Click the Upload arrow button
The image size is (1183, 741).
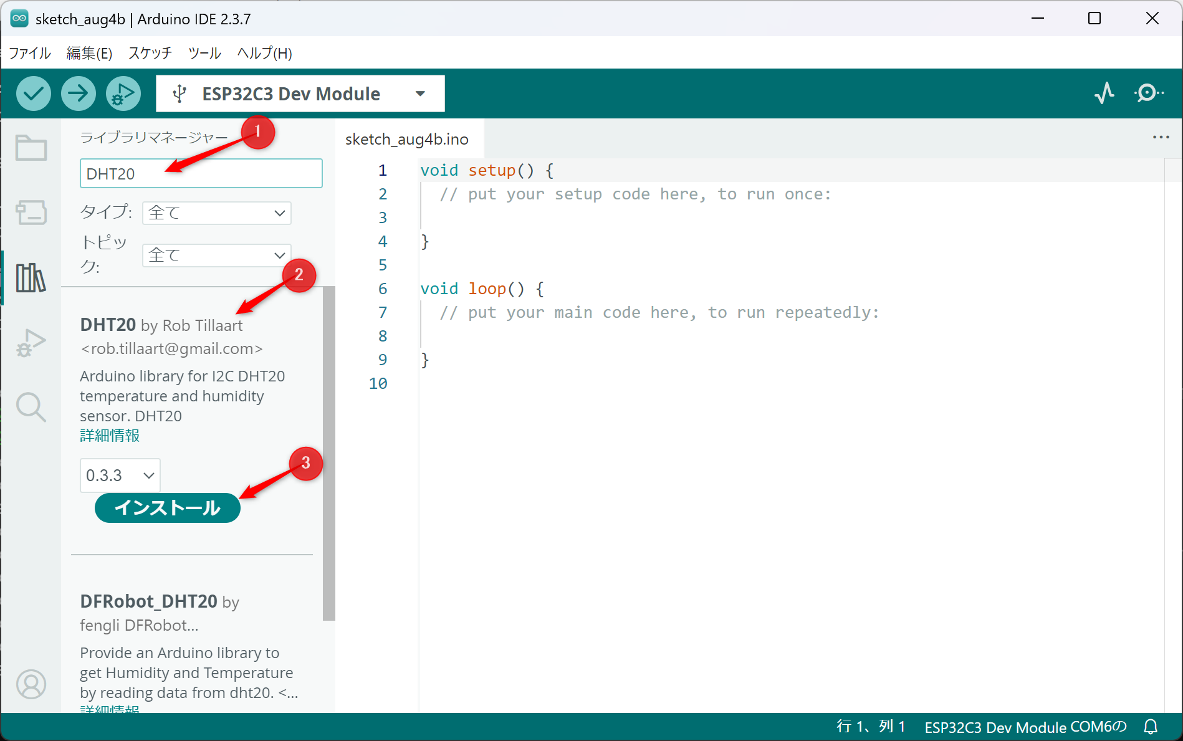pos(79,94)
